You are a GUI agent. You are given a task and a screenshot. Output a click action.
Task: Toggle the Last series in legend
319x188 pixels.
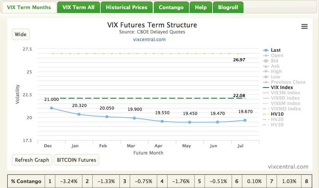275,50
